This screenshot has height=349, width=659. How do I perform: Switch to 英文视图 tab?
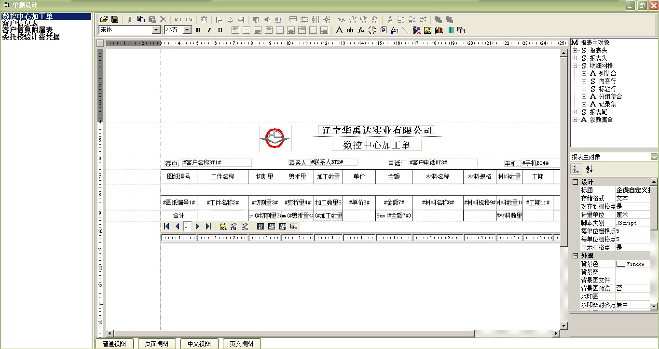point(242,344)
